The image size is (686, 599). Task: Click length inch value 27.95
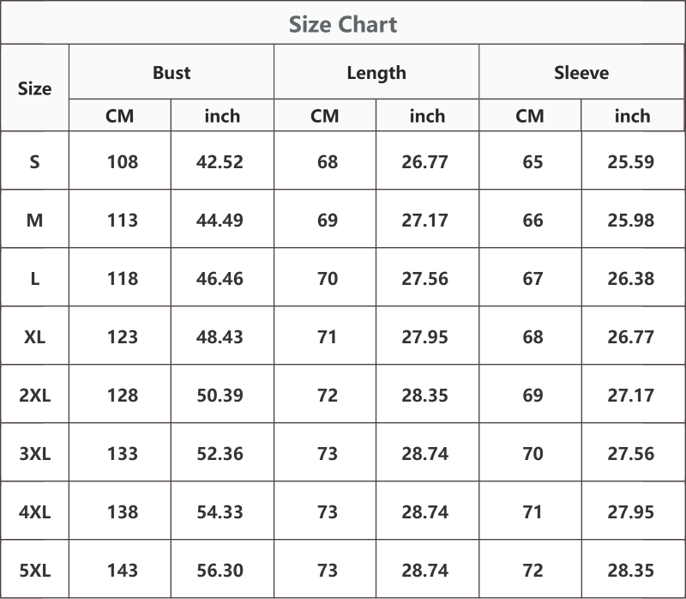tap(424, 336)
